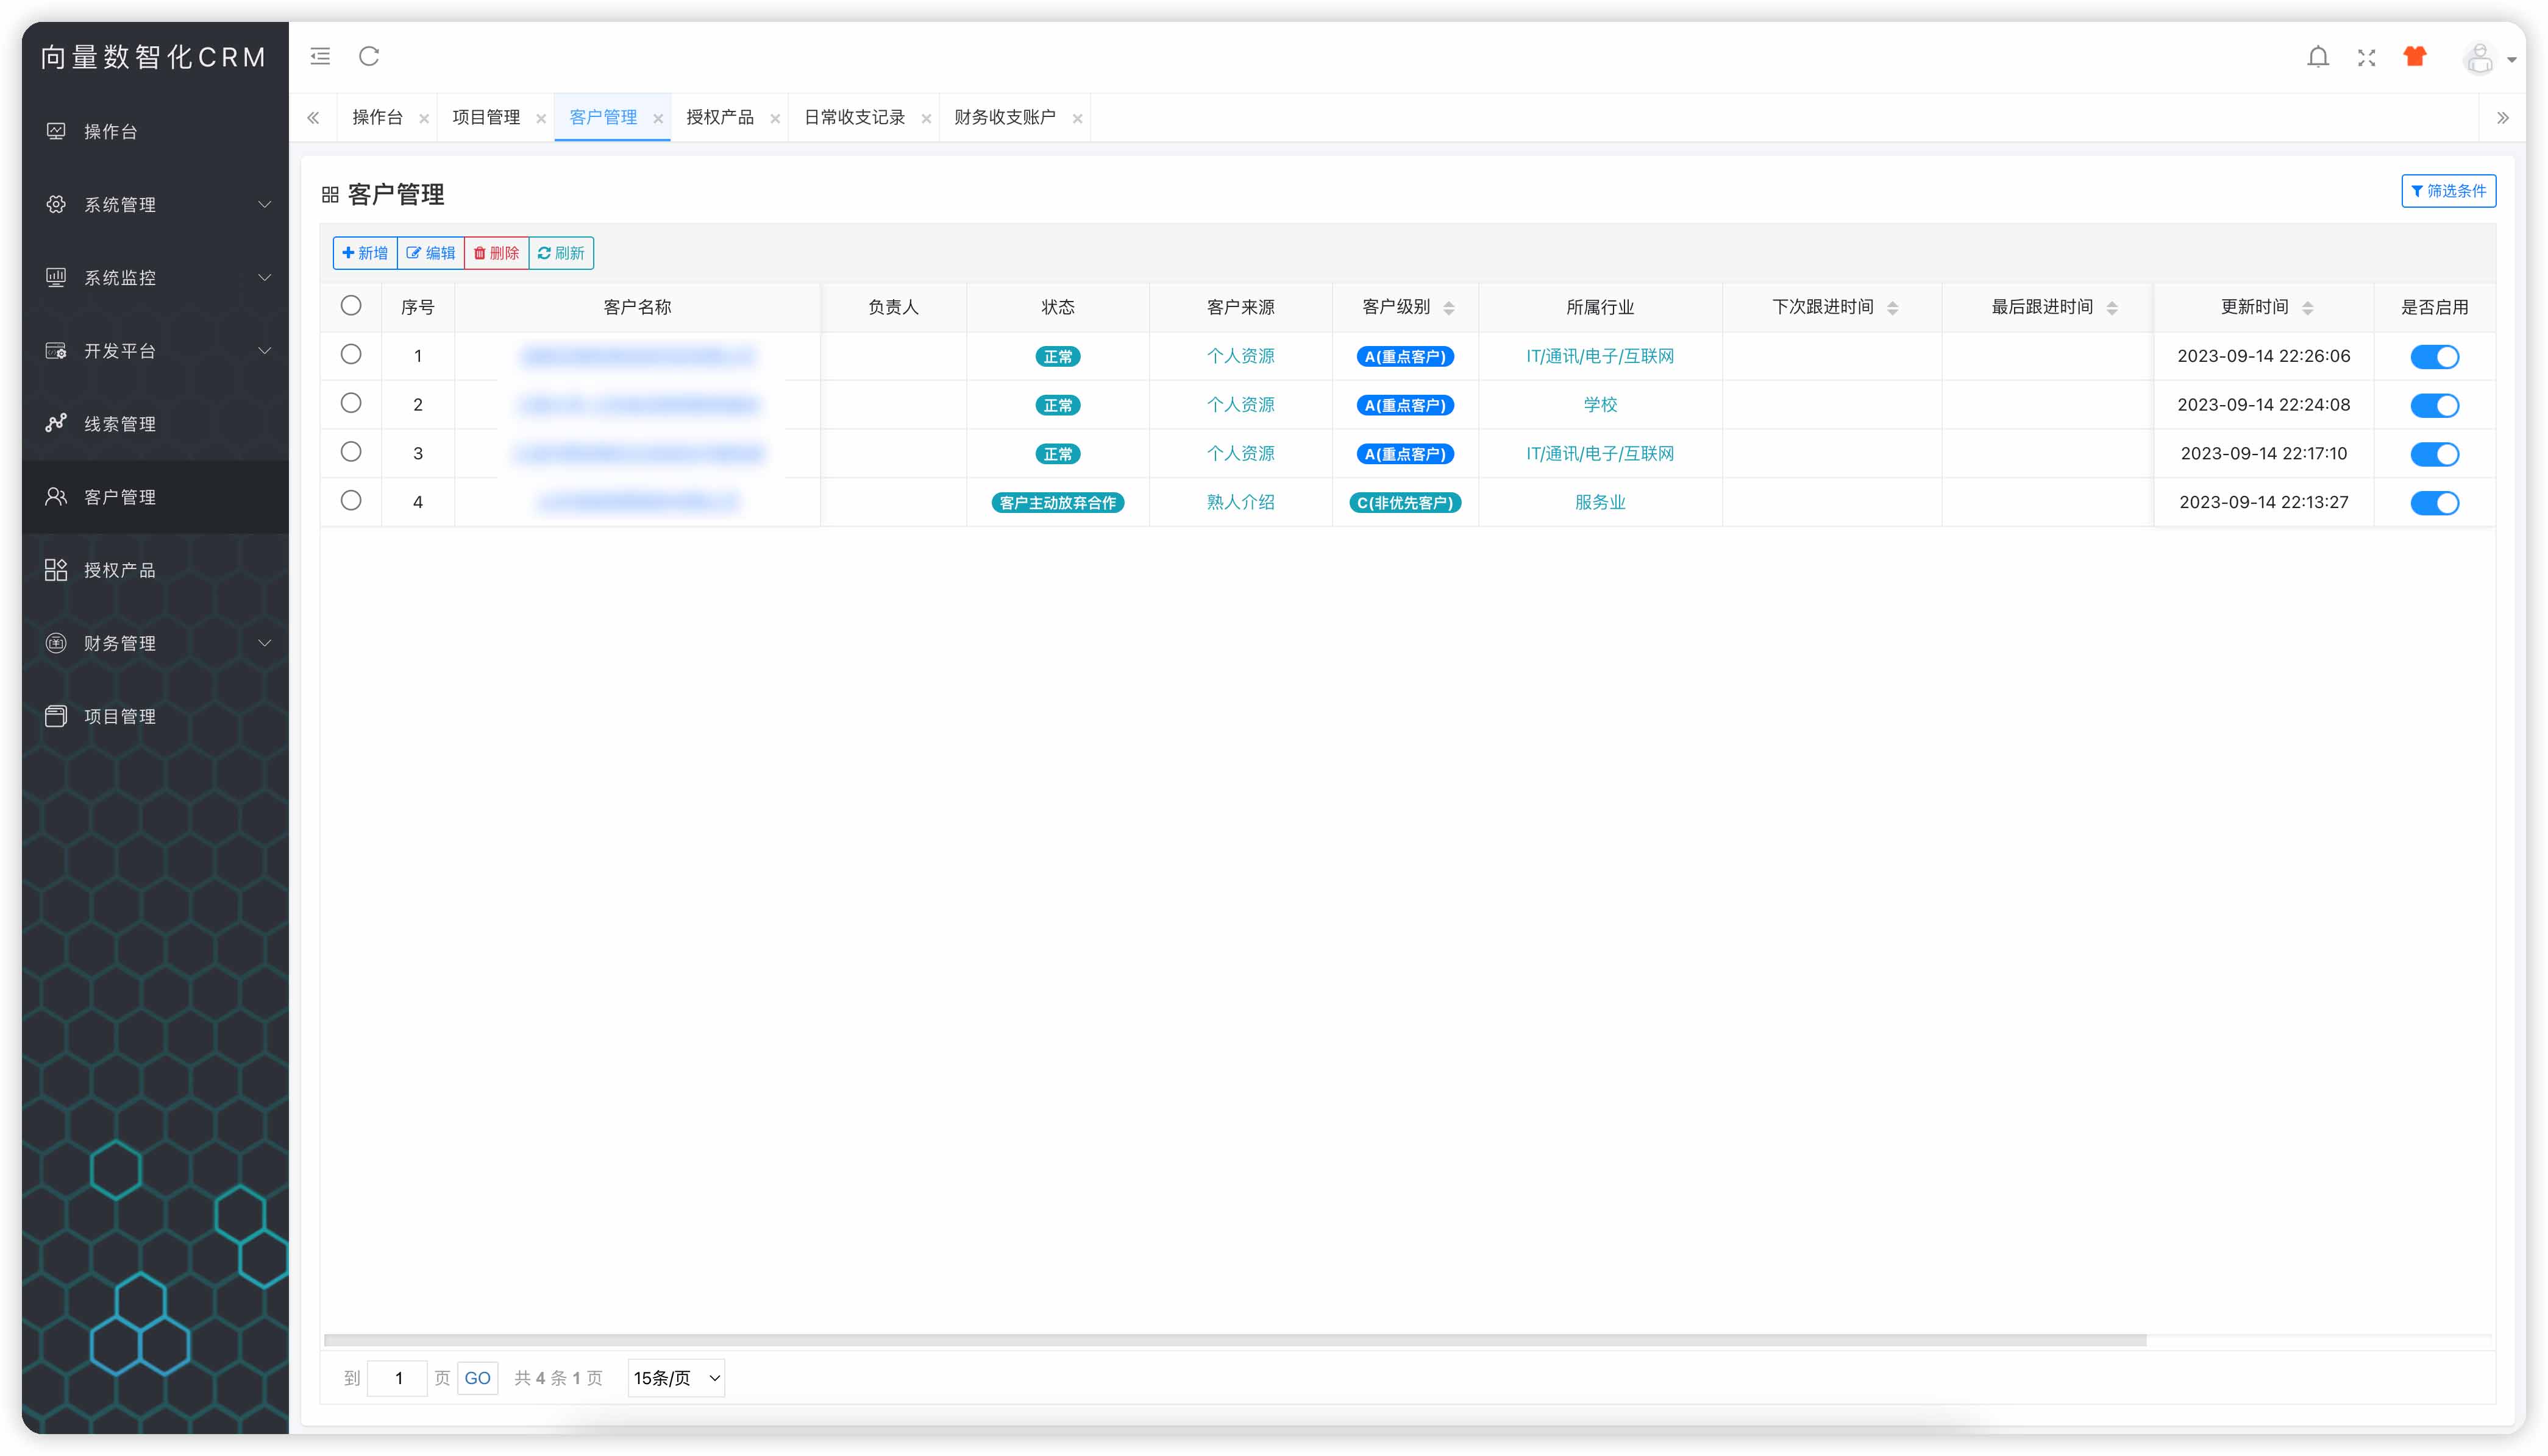Disable the 22:13:27 customer toggle
This screenshot has width=2548, height=1456.
(x=2435, y=503)
